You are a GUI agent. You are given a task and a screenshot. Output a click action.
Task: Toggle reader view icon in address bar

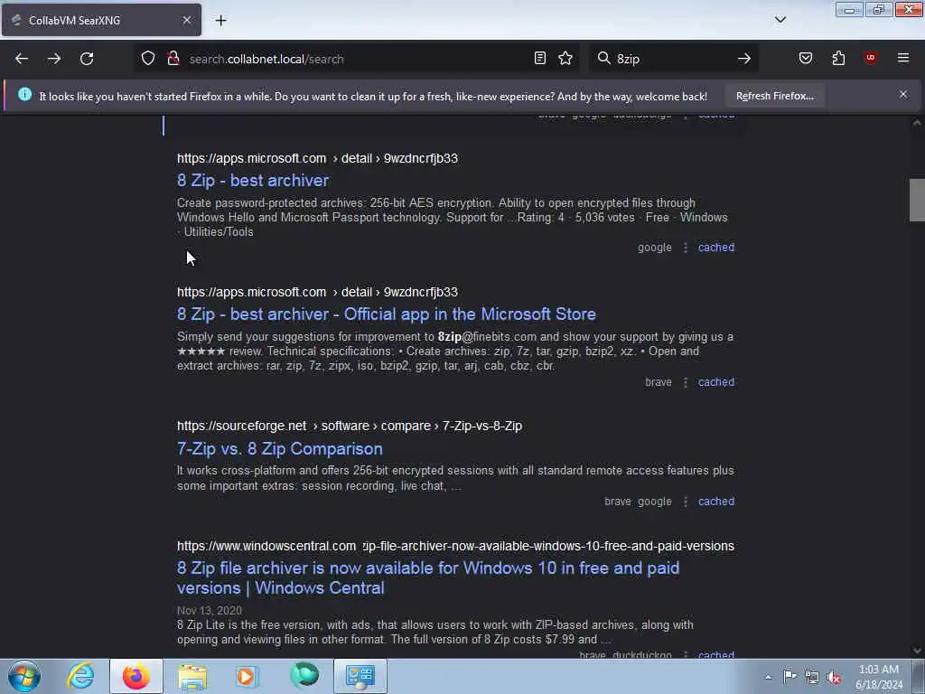pyautogui.click(x=540, y=58)
